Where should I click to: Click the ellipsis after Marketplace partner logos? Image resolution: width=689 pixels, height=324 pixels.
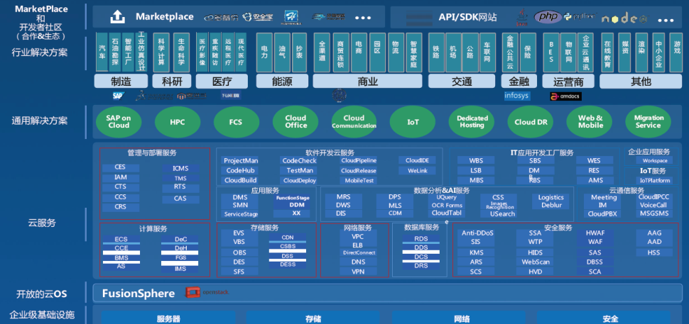point(363,18)
